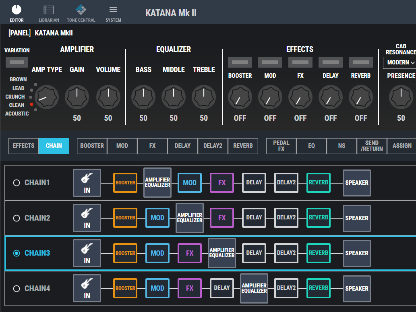Click the TREBLE knob
This screenshot has height=312, width=416.
204,97
